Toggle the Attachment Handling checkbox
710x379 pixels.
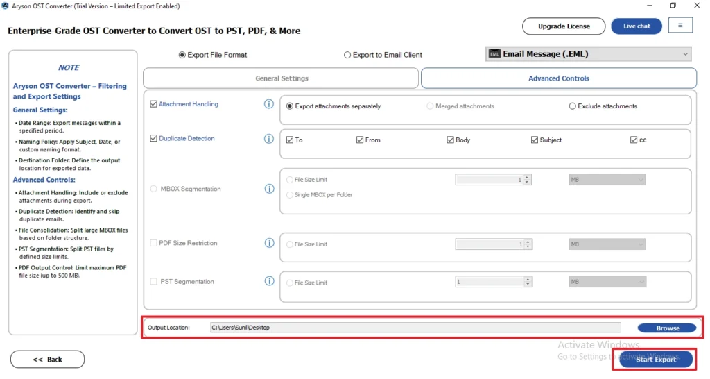click(x=153, y=104)
